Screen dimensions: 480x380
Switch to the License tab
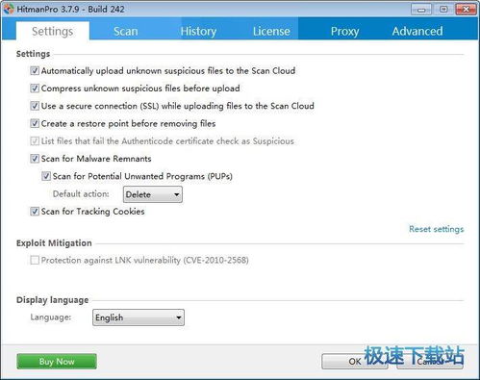click(271, 31)
